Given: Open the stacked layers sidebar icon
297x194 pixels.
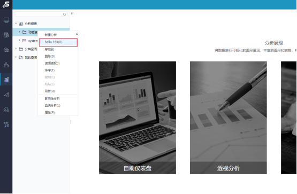Looking at the screenshot, I should [6, 65].
